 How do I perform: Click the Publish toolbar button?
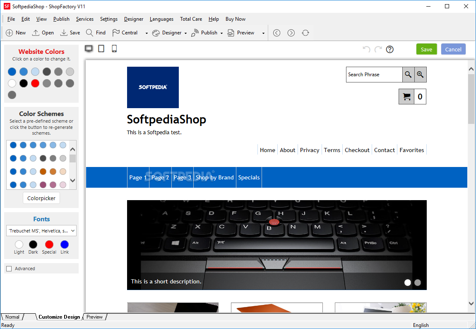click(x=204, y=33)
